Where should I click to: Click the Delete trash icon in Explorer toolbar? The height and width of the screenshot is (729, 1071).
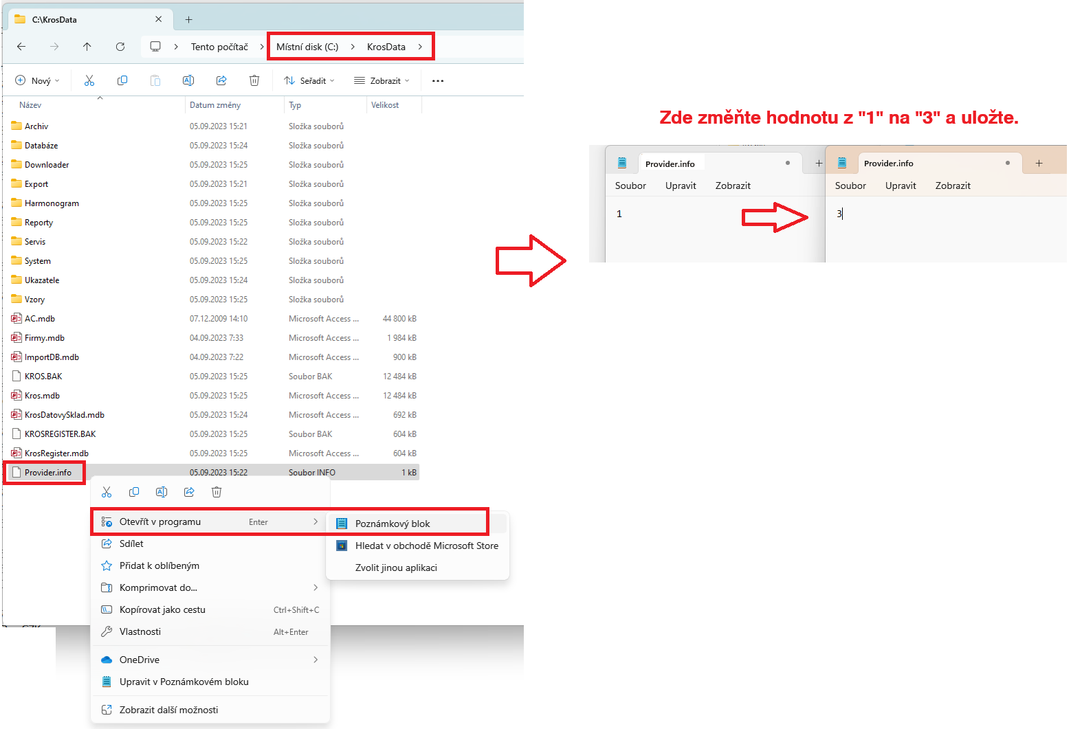point(254,81)
